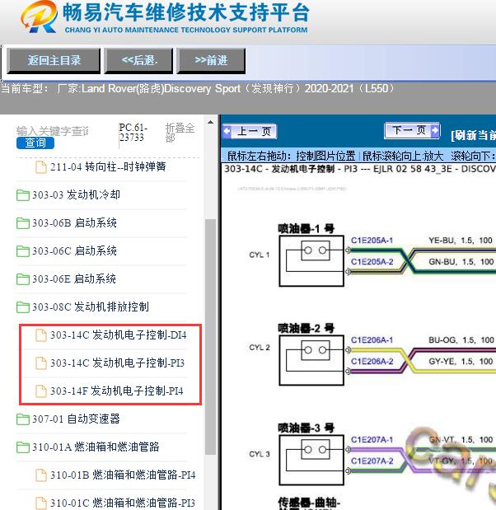Click connector label C1E205A-1
This screenshot has width=496, height=510.
click(x=372, y=241)
